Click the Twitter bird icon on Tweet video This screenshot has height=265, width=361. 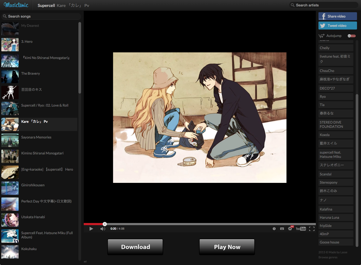tap(323, 26)
